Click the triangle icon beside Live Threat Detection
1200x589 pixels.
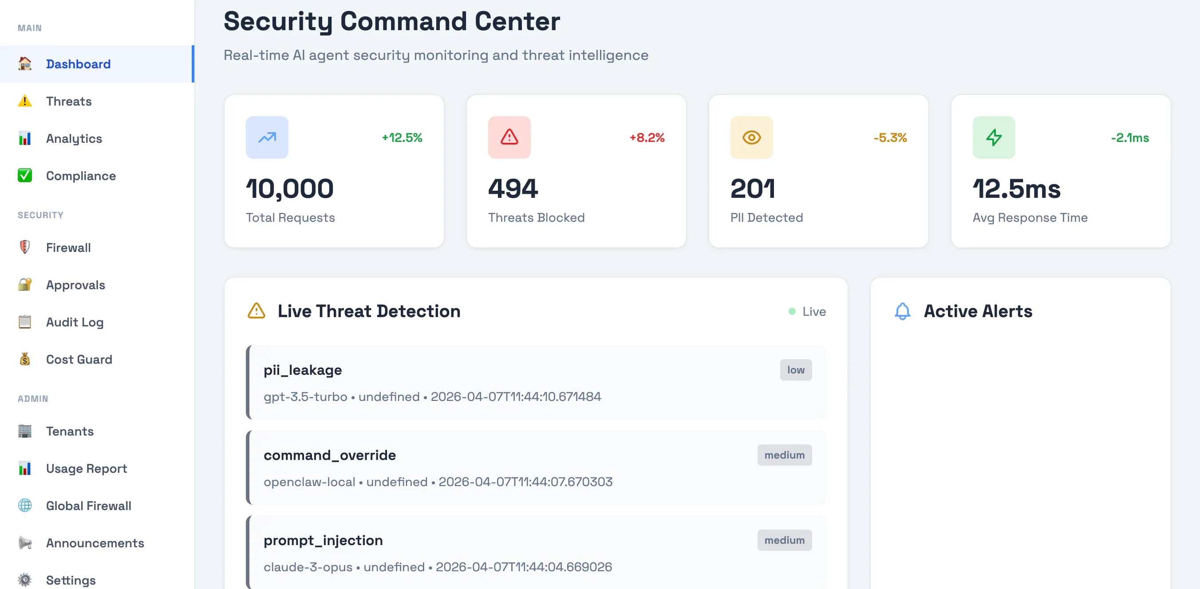coord(256,310)
